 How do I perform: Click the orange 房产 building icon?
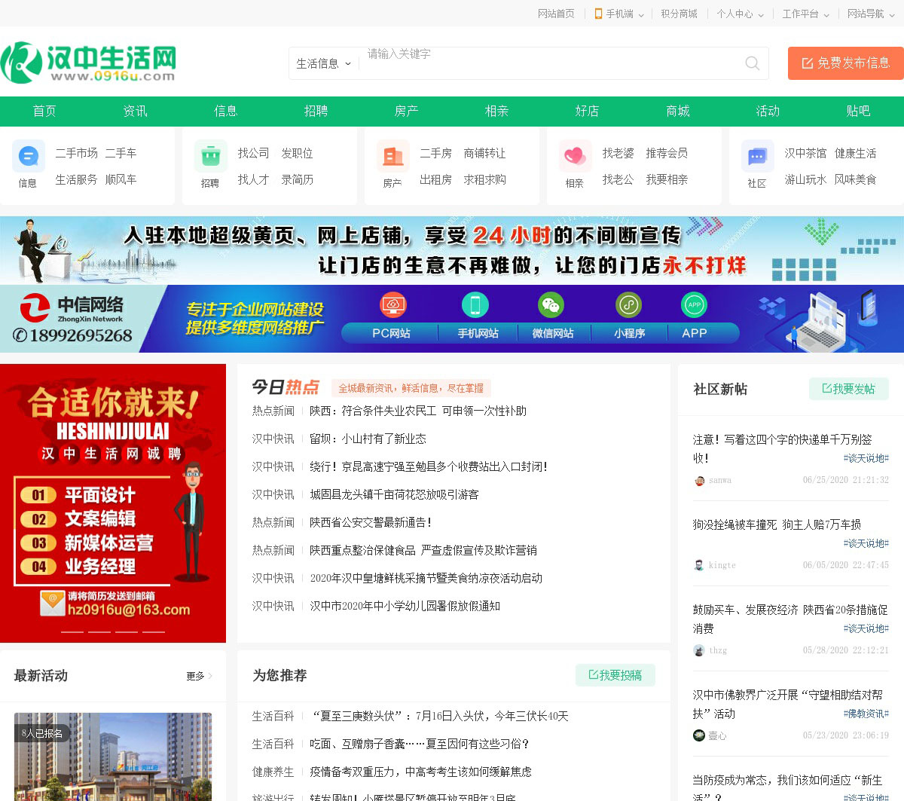(x=392, y=157)
